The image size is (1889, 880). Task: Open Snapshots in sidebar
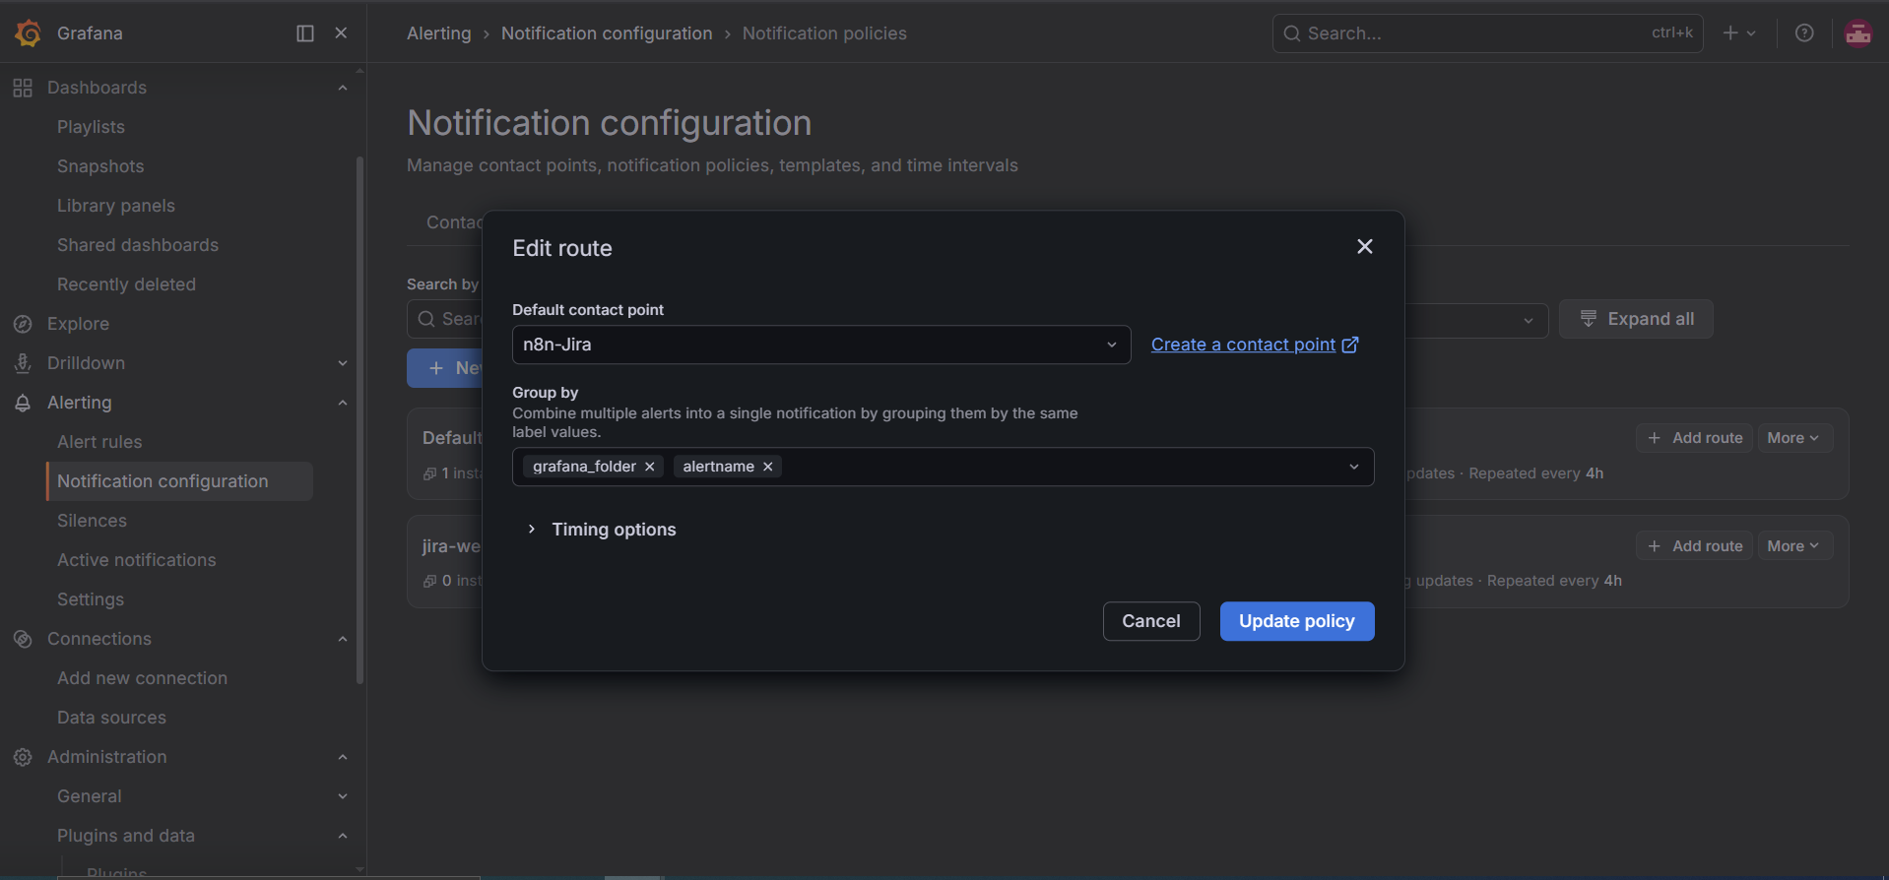click(100, 166)
